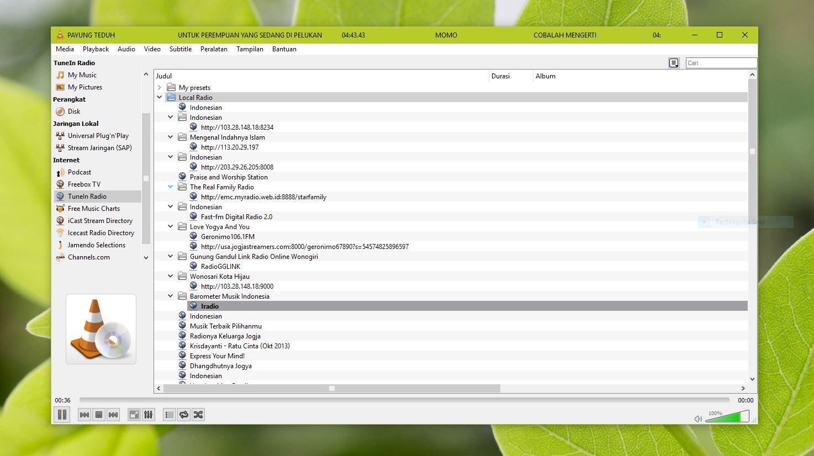Click sidebar scroll down arrow
Viewport: 814px width, 456px height.
[x=146, y=258]
